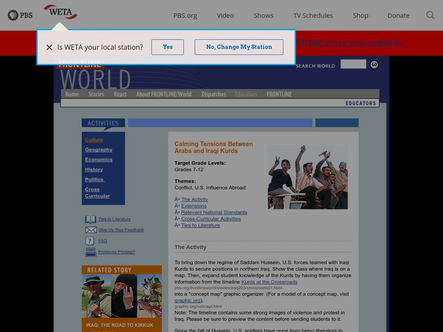The height and width of the screenshot is (332, 443).
Task: Click the celebrating Kurds photo
Action: (308, 177)
